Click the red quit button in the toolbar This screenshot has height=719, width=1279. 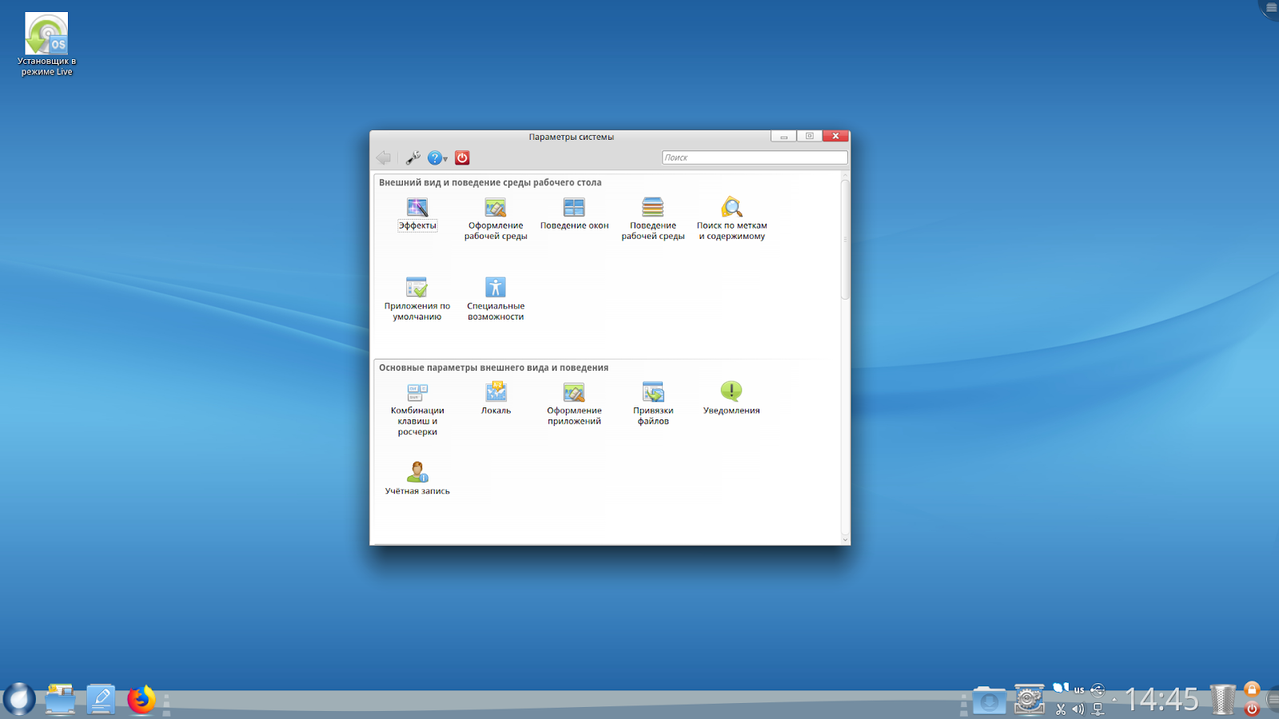pyautogui.click(x=462, y=158)
